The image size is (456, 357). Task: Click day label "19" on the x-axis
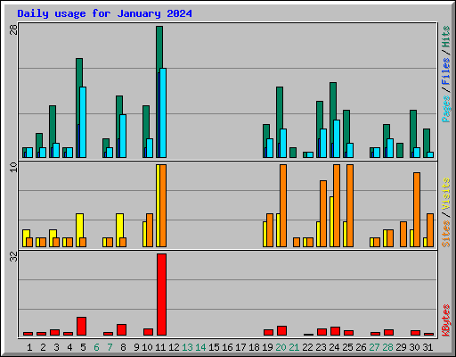(x=267, y=347)
